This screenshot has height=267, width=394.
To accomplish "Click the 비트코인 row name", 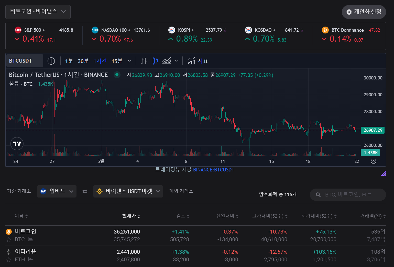I will tap(26, 231).
